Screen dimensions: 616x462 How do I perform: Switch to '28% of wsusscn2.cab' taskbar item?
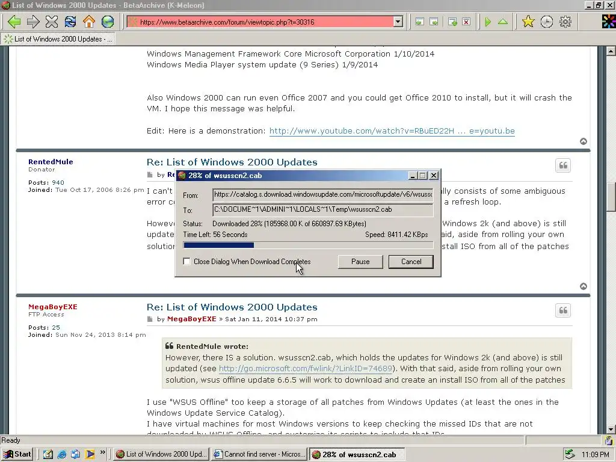pyautogui.click(x=357, y=454)
